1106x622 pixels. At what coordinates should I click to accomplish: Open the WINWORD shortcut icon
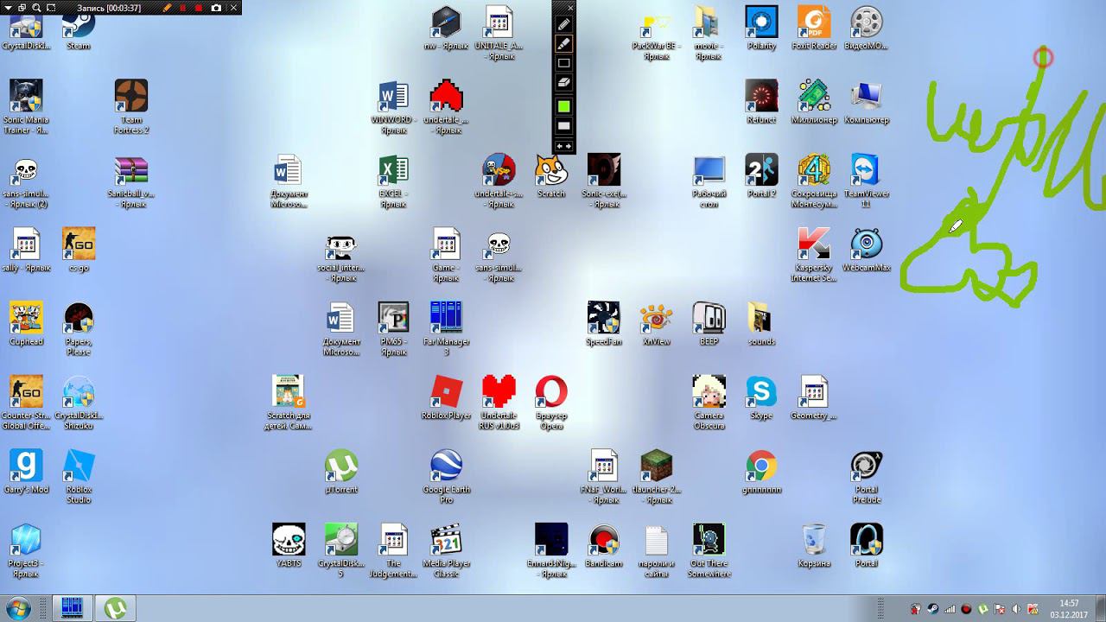[393, 107]
